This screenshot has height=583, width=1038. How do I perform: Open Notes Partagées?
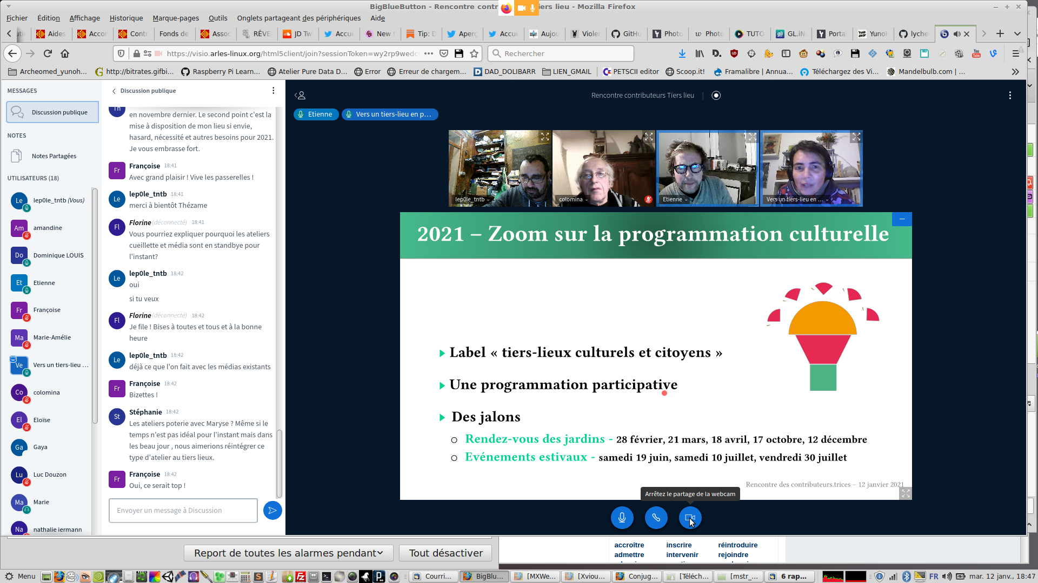coord(54,156)
